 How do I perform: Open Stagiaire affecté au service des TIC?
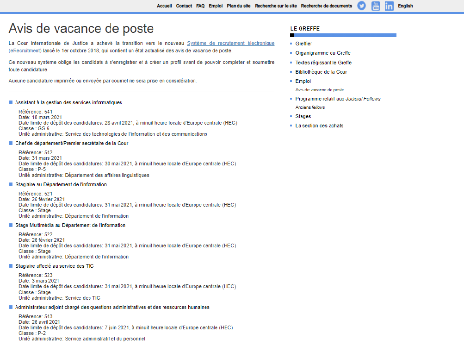55,266
